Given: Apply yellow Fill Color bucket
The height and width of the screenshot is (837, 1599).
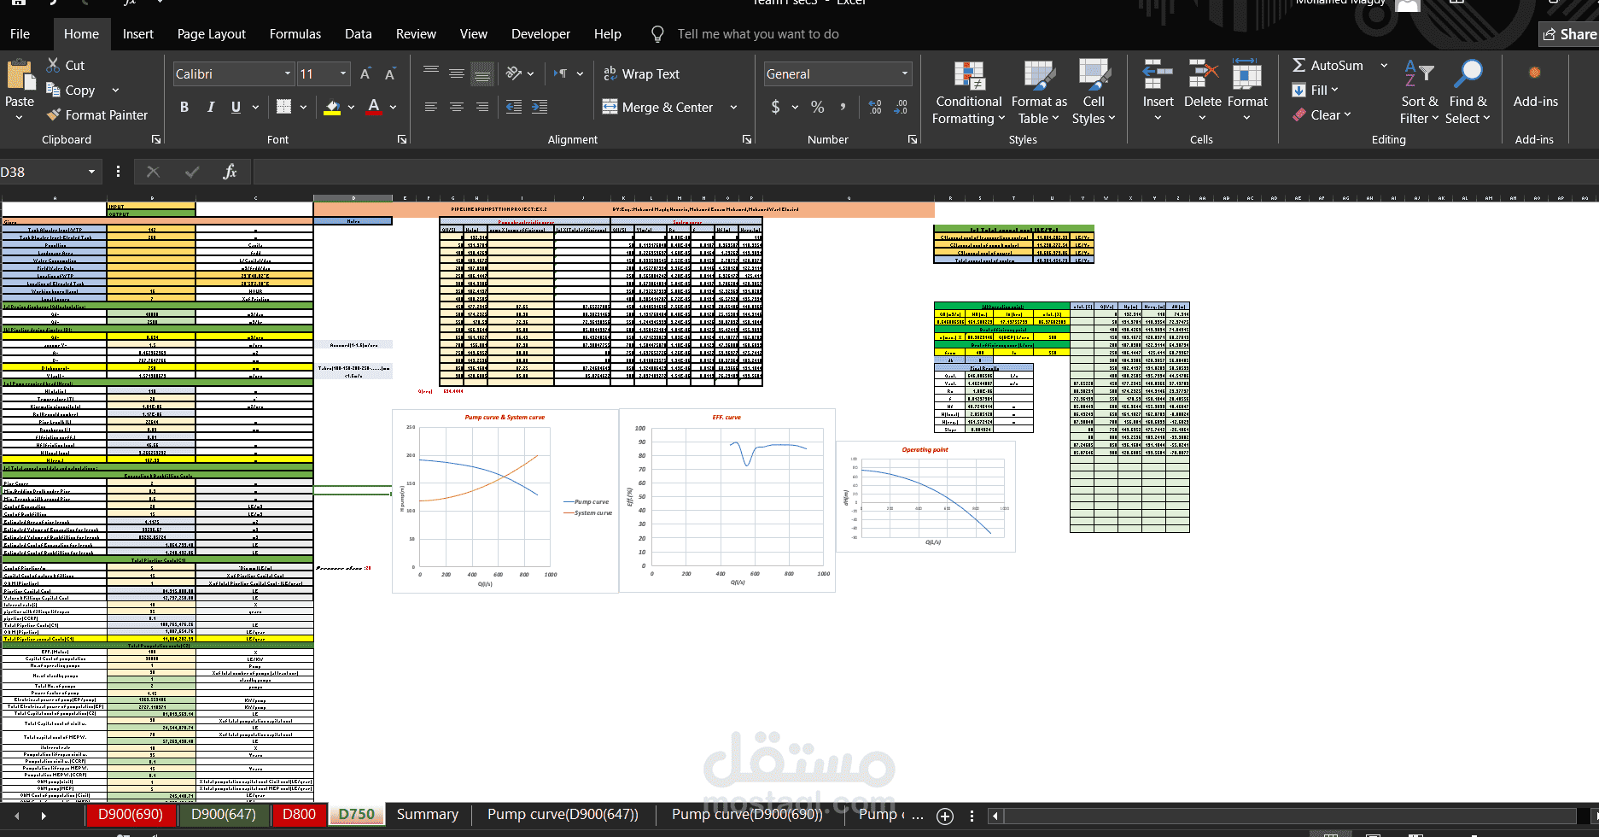Looking at the screenshot, I should [333, 107].
